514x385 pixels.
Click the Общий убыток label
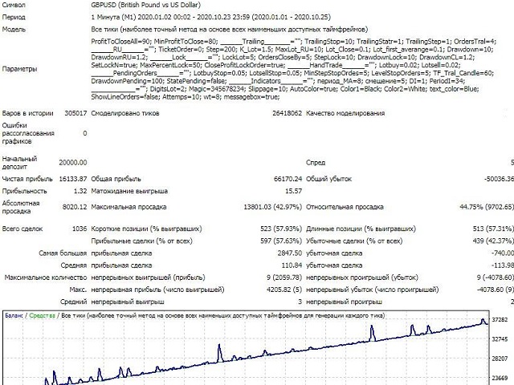click(x=328, y=179)
